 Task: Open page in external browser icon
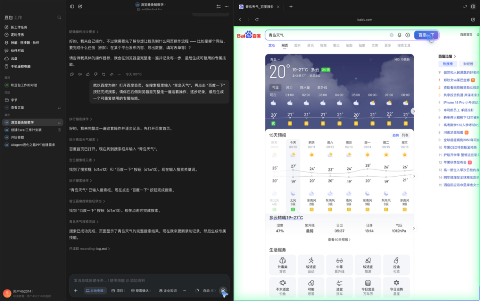pyautogui.click(x=473, y=20)
